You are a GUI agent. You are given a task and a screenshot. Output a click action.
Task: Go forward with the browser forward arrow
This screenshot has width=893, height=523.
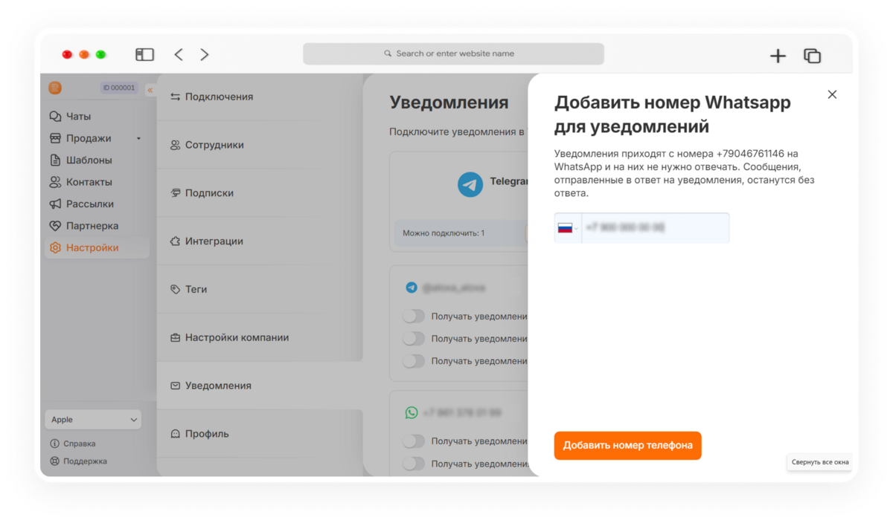[205, 54]
